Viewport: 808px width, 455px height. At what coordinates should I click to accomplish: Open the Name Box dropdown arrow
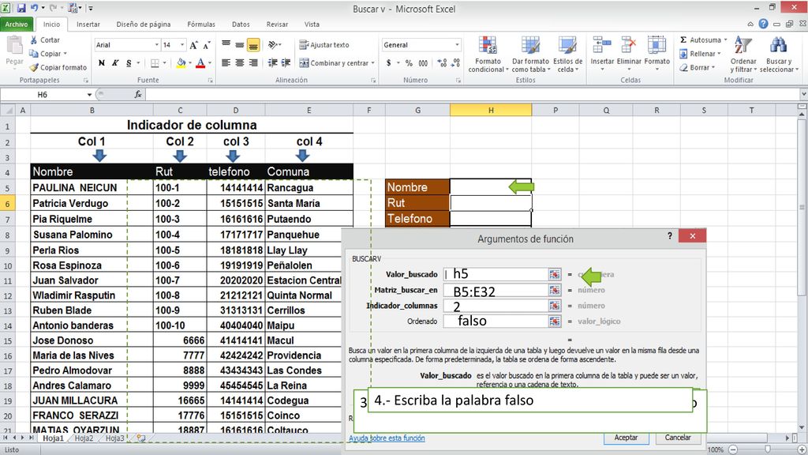click(x=89, y=95)
